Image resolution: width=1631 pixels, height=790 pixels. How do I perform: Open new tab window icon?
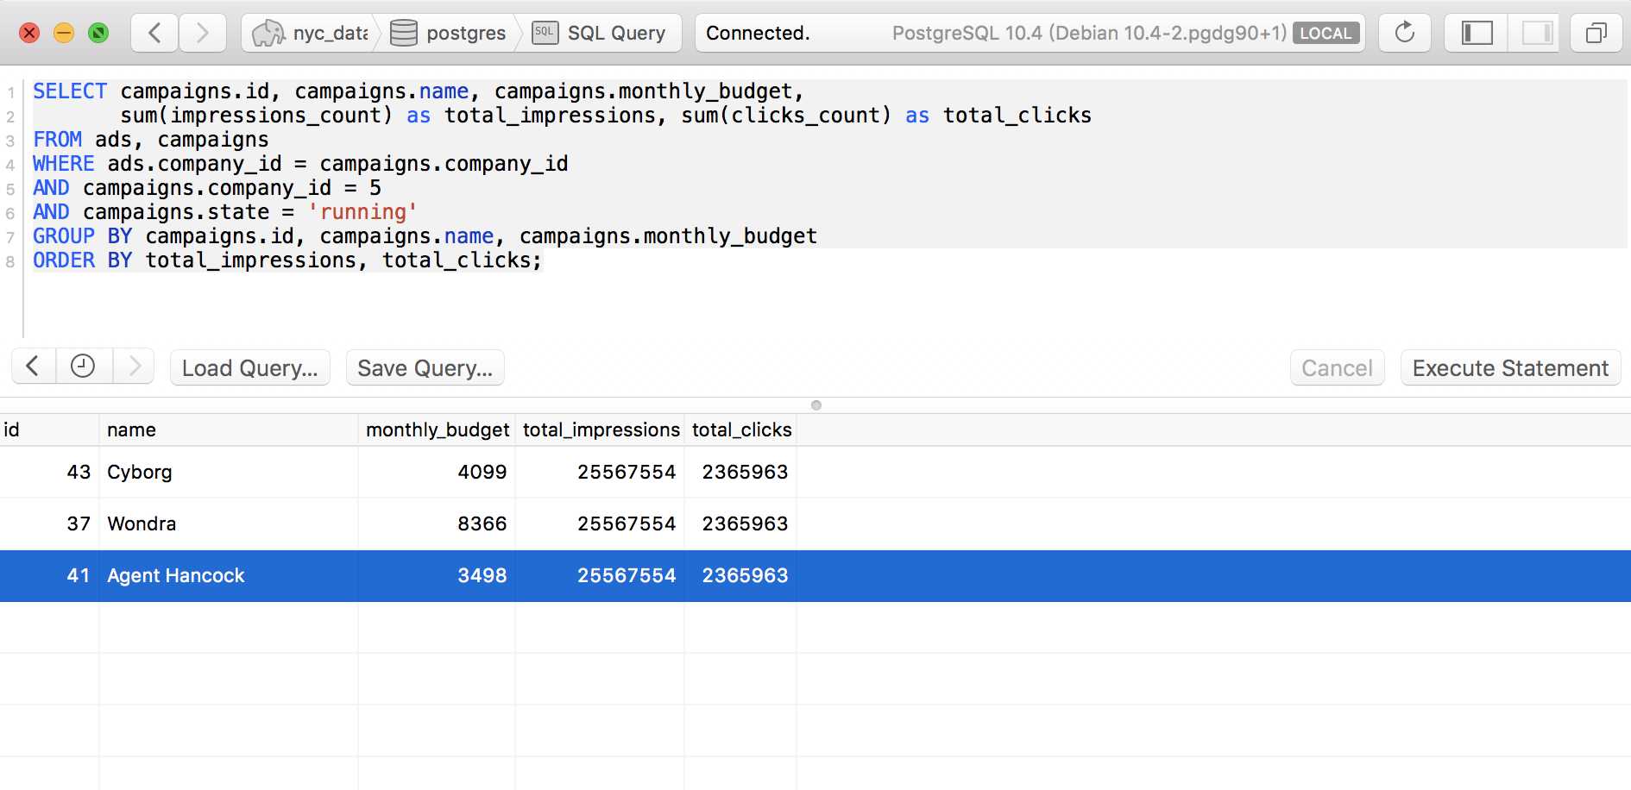(x=1596, y=33)
